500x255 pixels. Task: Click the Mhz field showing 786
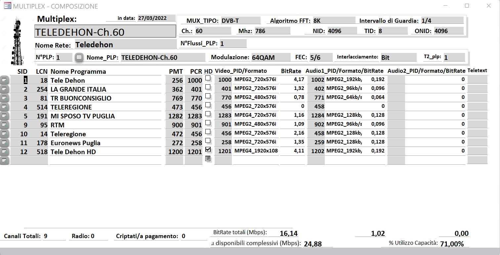[272, 31]
